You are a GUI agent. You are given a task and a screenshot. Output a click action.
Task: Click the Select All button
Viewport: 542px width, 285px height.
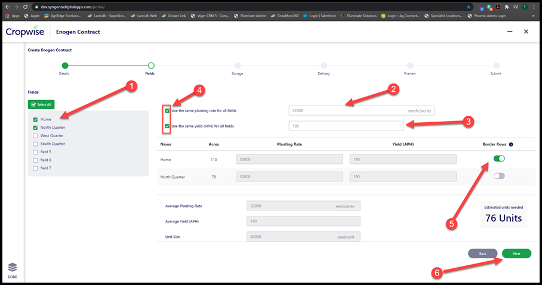pyautogui.click(x=41, y=104)
